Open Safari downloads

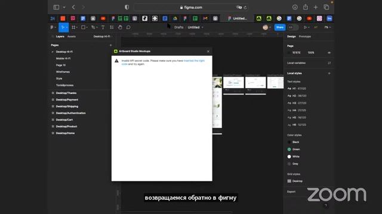coord(295,7)
